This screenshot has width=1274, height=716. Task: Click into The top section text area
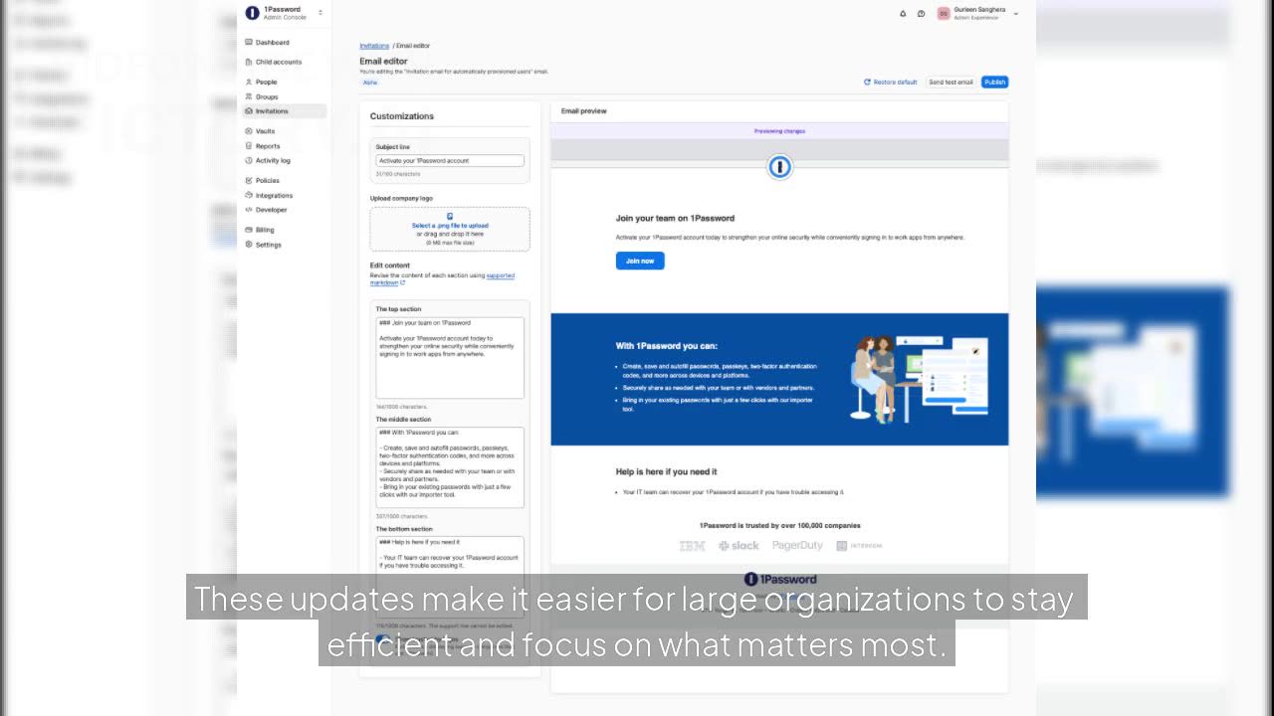coord(450,358)
